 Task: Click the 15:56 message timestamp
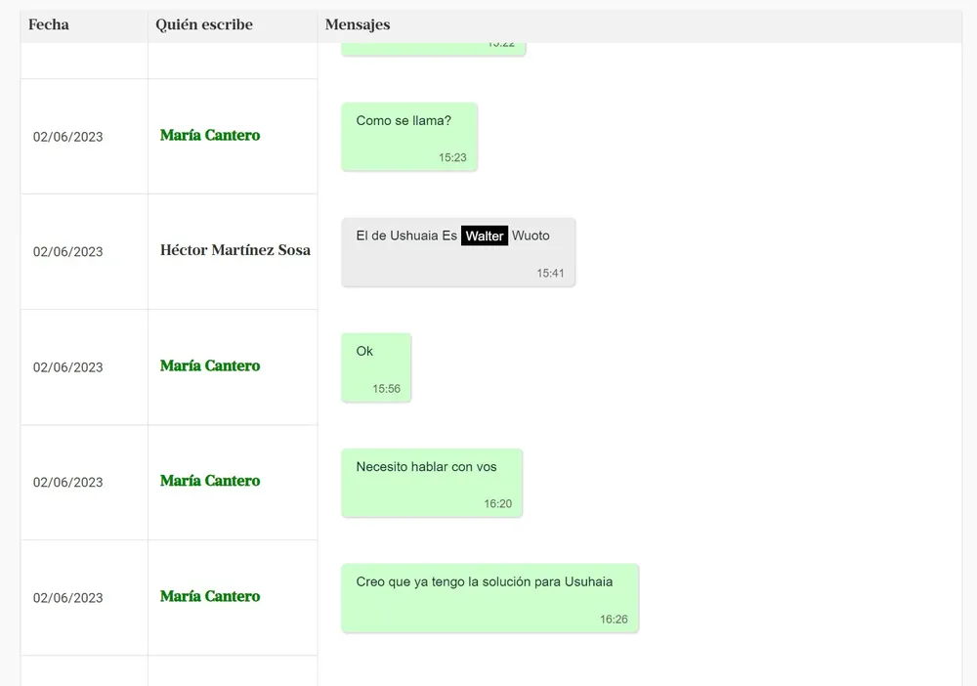point(386,389)
